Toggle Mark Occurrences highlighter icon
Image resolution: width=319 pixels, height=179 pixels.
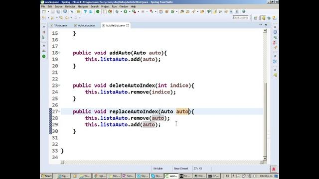point(214,11)
